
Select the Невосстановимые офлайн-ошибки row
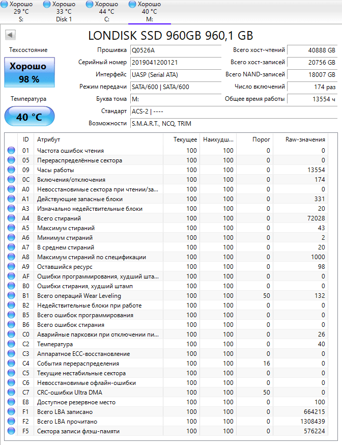(167, 382)
